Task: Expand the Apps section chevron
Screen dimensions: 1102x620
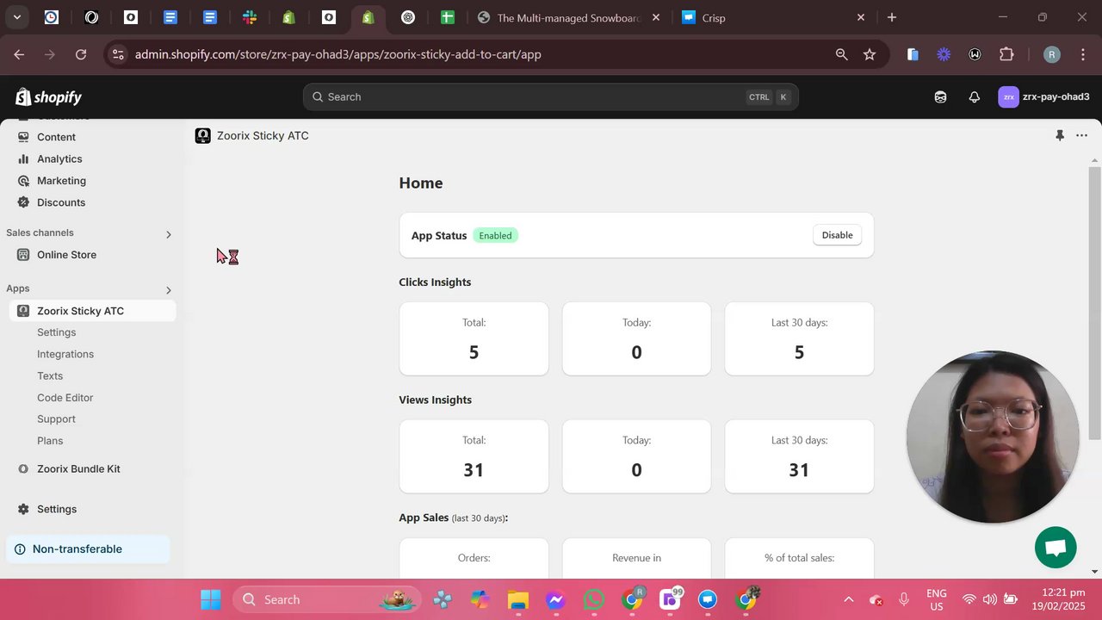Action: click(x=168, y=290)
